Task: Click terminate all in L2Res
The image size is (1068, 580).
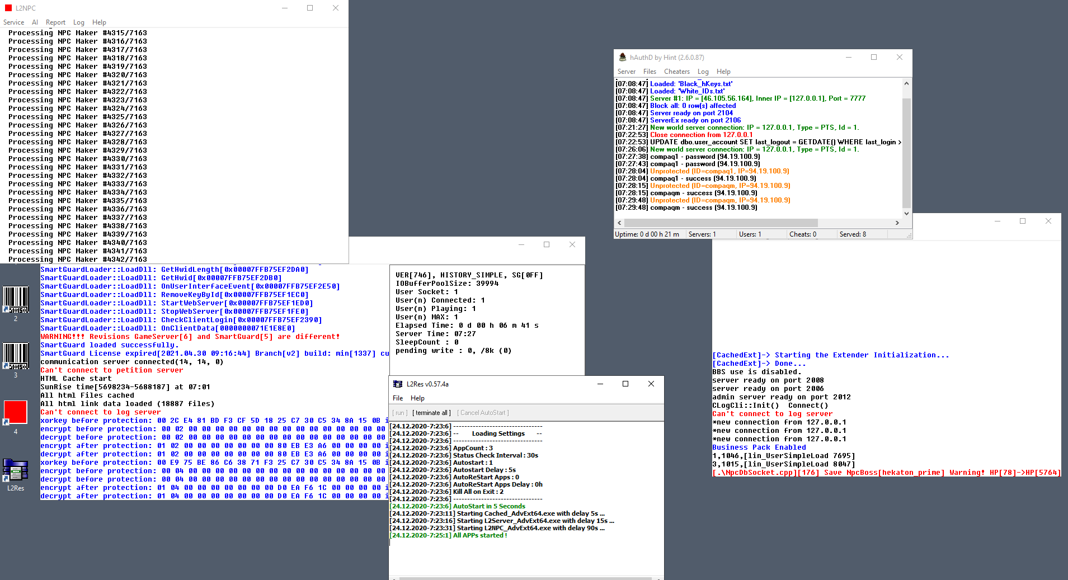Action: pos(431,413)
